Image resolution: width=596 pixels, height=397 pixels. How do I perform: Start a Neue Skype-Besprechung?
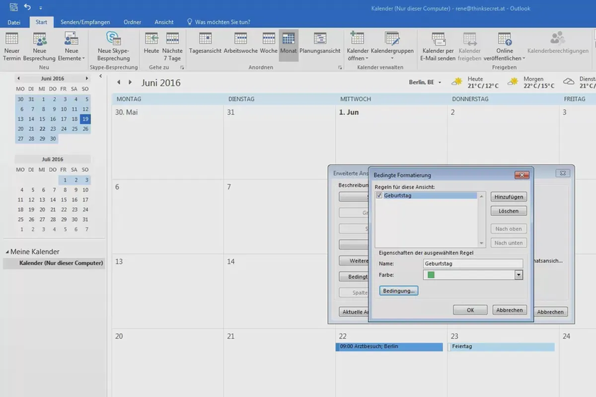113,47
